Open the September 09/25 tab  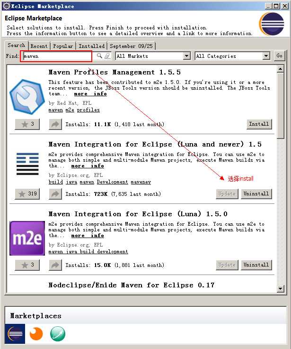point(131,46)
